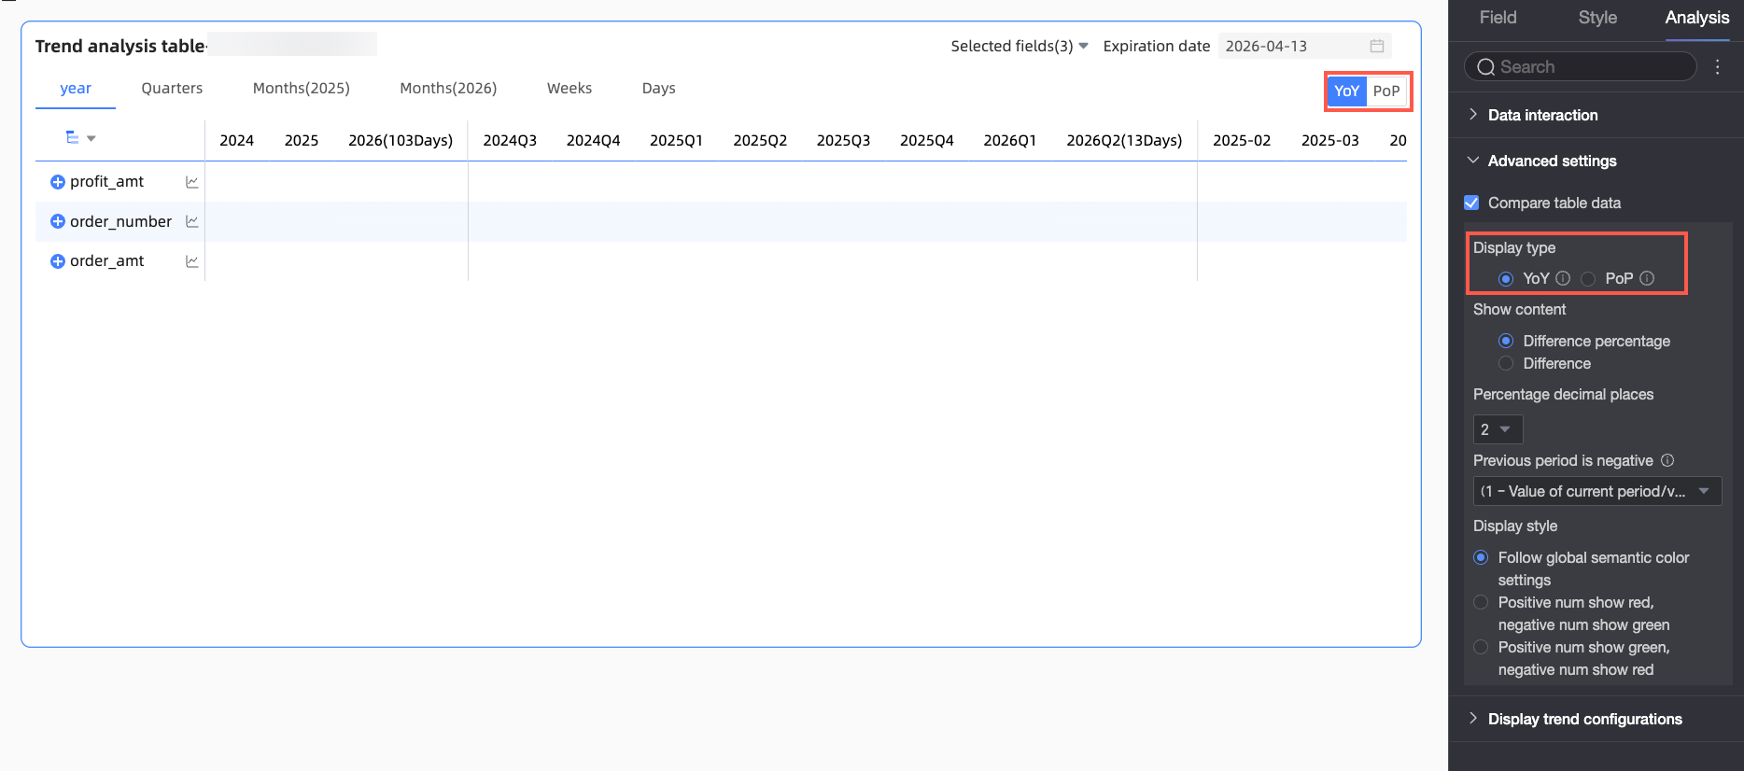The height and width of the screenshot is (771, 1744).
Task: Choose Positive num show green option
Action: (1481, 647)
